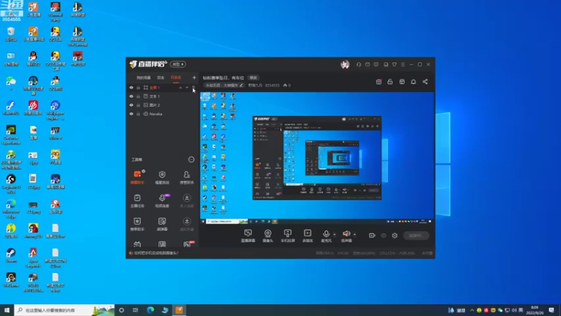Click the unlock room icon
This screenshot has height=316, width=561.
point(390,81)
